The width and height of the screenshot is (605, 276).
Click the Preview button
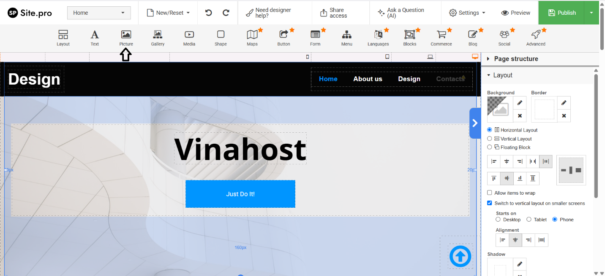point(515,13)
